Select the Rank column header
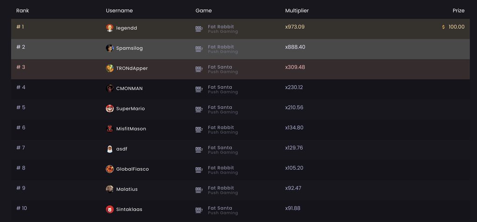 [22, 11]
